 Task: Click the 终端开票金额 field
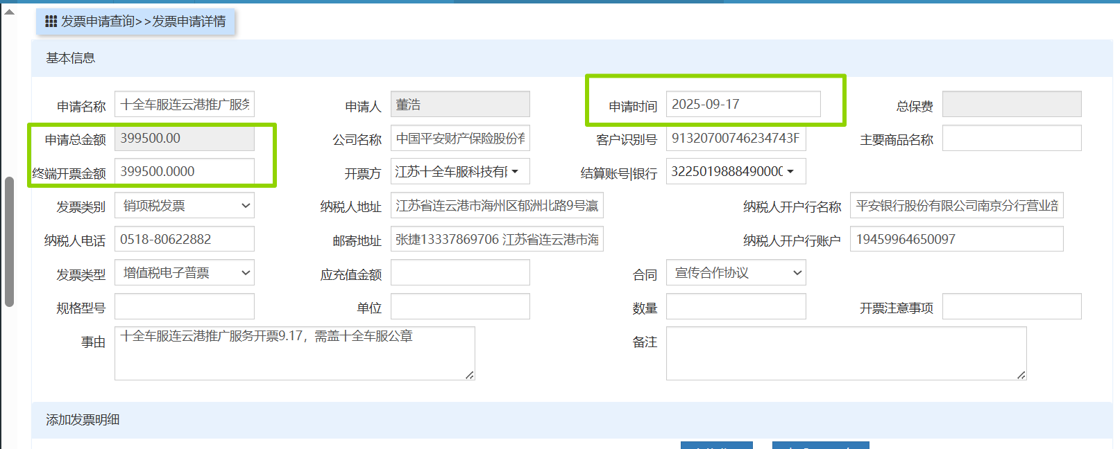185,171
